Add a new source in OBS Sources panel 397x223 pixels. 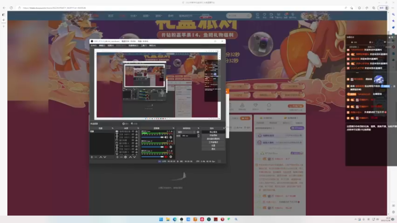click(x=117, y=157)
